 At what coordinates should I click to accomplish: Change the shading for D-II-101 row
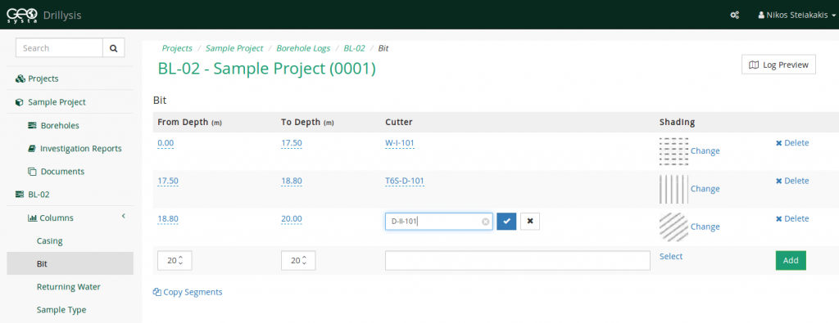(705, 227)
